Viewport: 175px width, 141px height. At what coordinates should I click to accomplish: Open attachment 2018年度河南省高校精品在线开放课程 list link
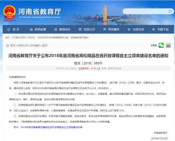point(51,127)
